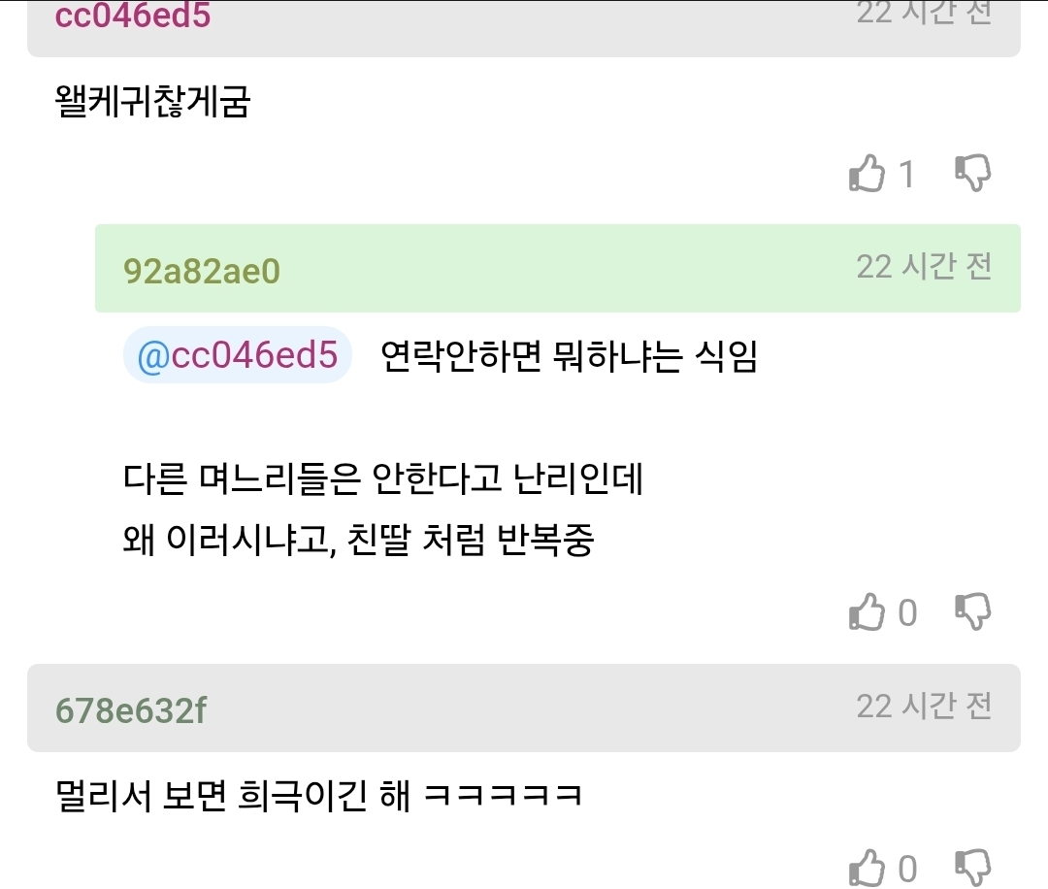Tap the comment text 왤케귀찮게굼

(152, 102)
